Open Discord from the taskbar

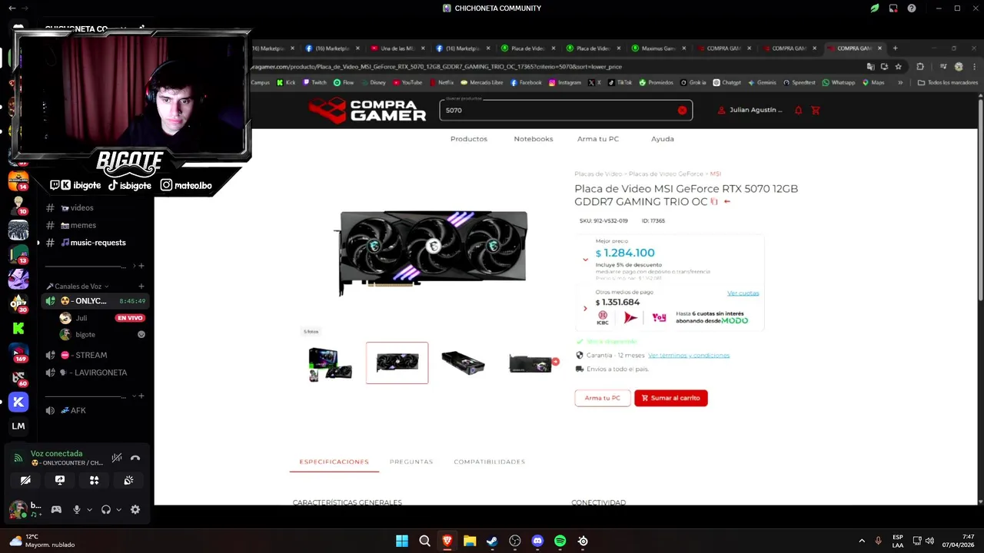[x=537, y=541]
